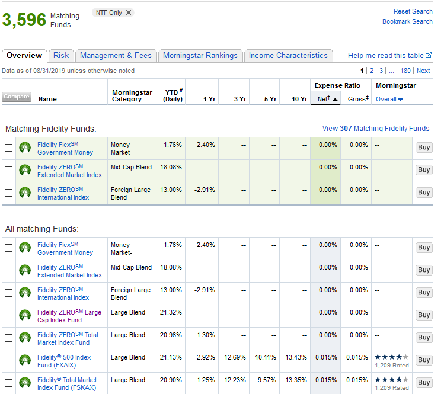Jump to results page 180
Screen dimensions: 444x394
coord(405,71)
